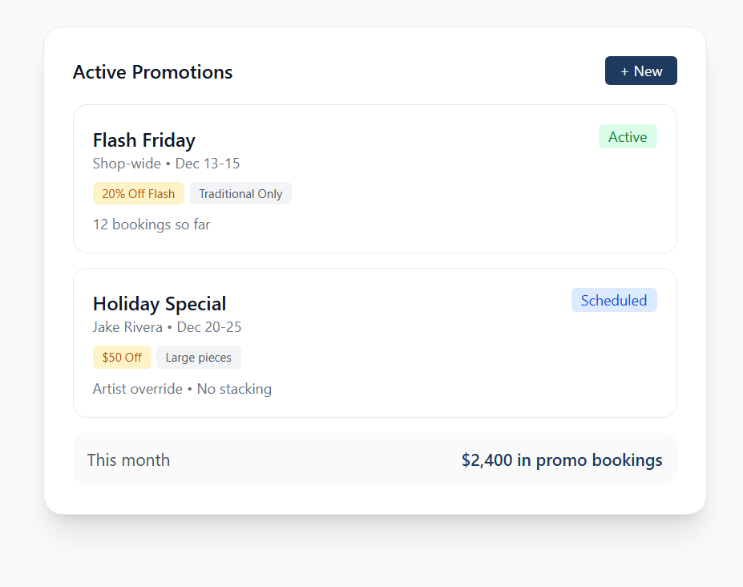Click Shop-wide • Dec 13-15 subtitle
The image size is (743, 587).
pos(166,164)
